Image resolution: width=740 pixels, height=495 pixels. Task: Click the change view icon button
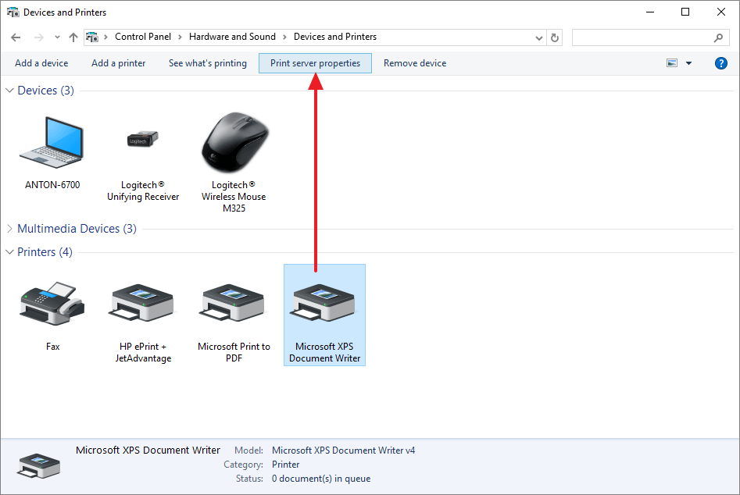tap(672, 63)
